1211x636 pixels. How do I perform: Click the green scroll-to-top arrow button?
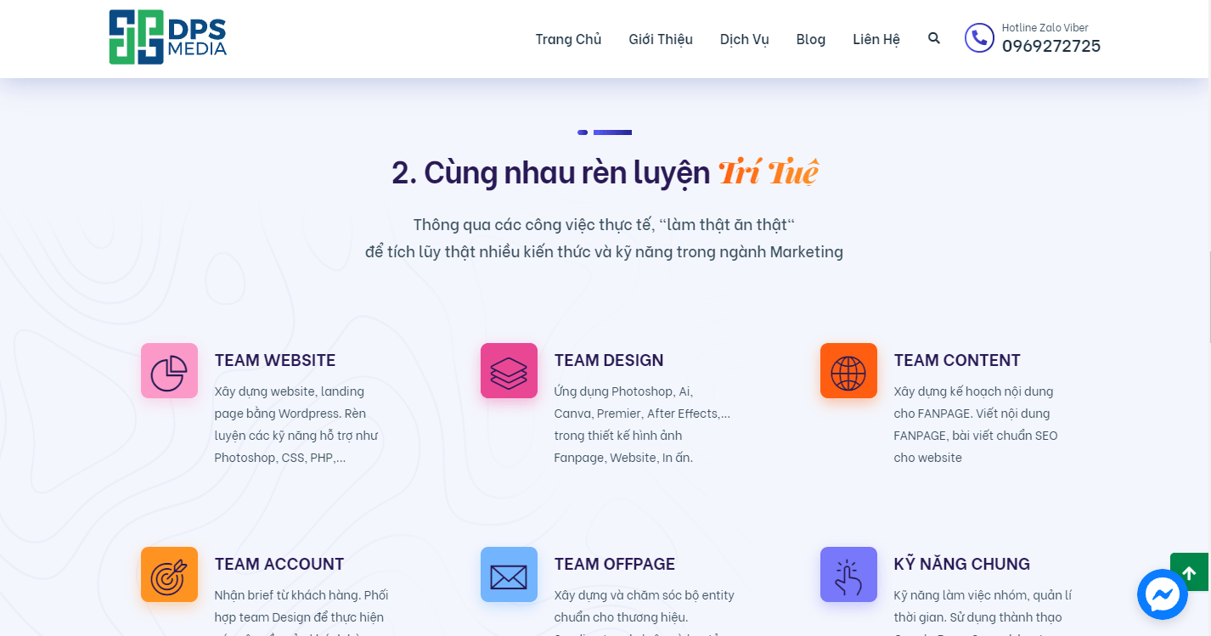coord(1189,572)
